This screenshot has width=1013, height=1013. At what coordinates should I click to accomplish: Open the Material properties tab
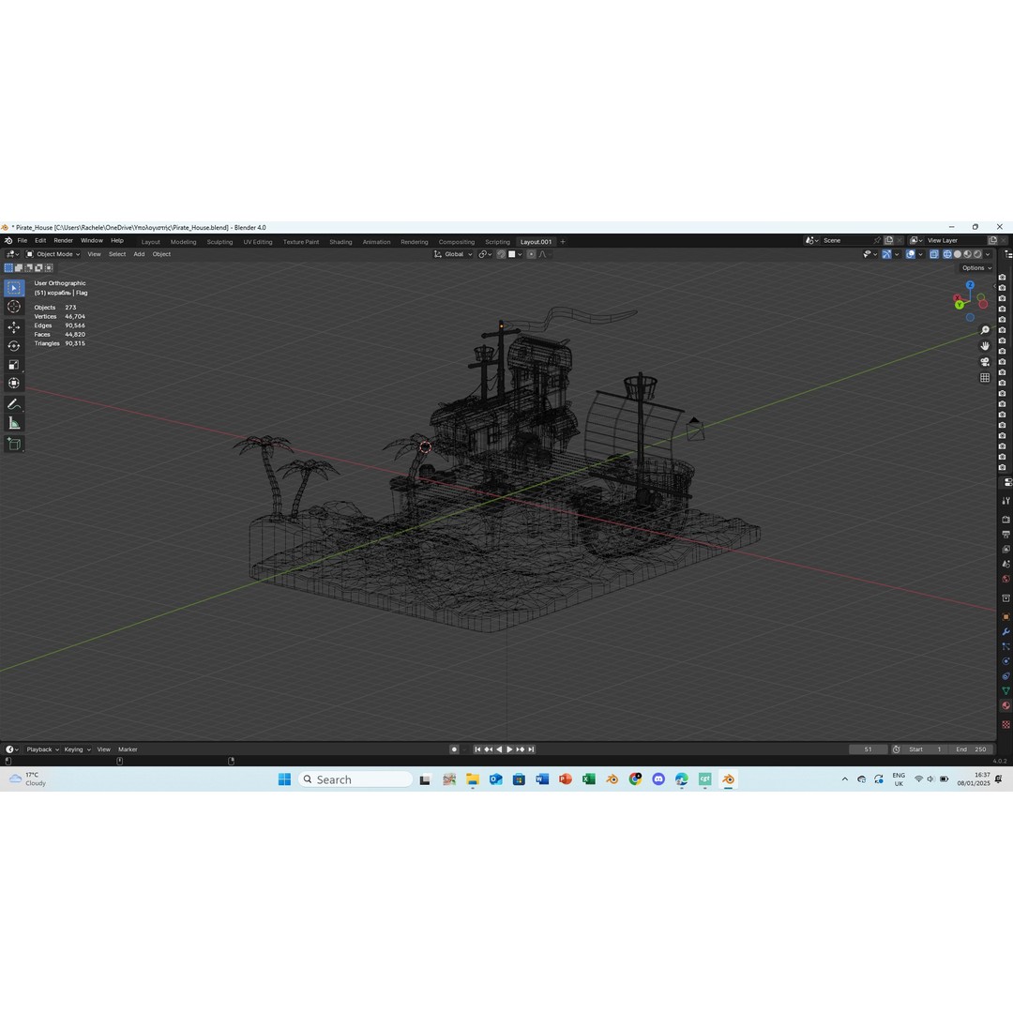[1005, 705]
